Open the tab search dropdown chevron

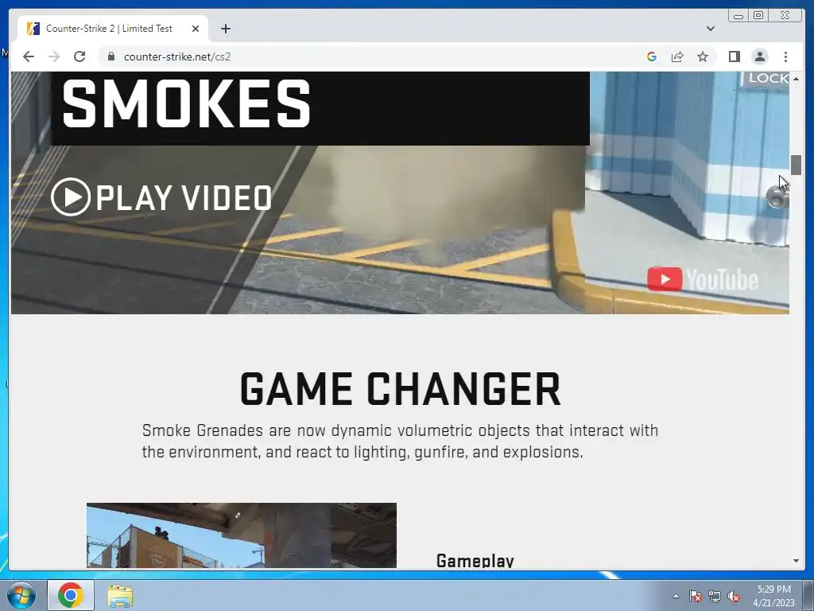pyautogui.click(x=710, y=29)
